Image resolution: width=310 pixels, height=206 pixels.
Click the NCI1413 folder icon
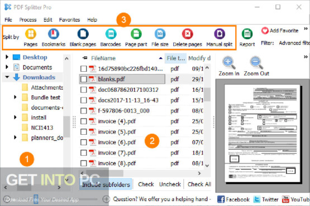click(25, 127)
